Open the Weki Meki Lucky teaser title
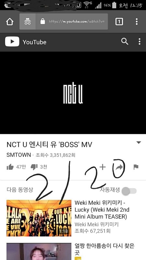Screen dimensions: 146x260 tap(102, 210)
